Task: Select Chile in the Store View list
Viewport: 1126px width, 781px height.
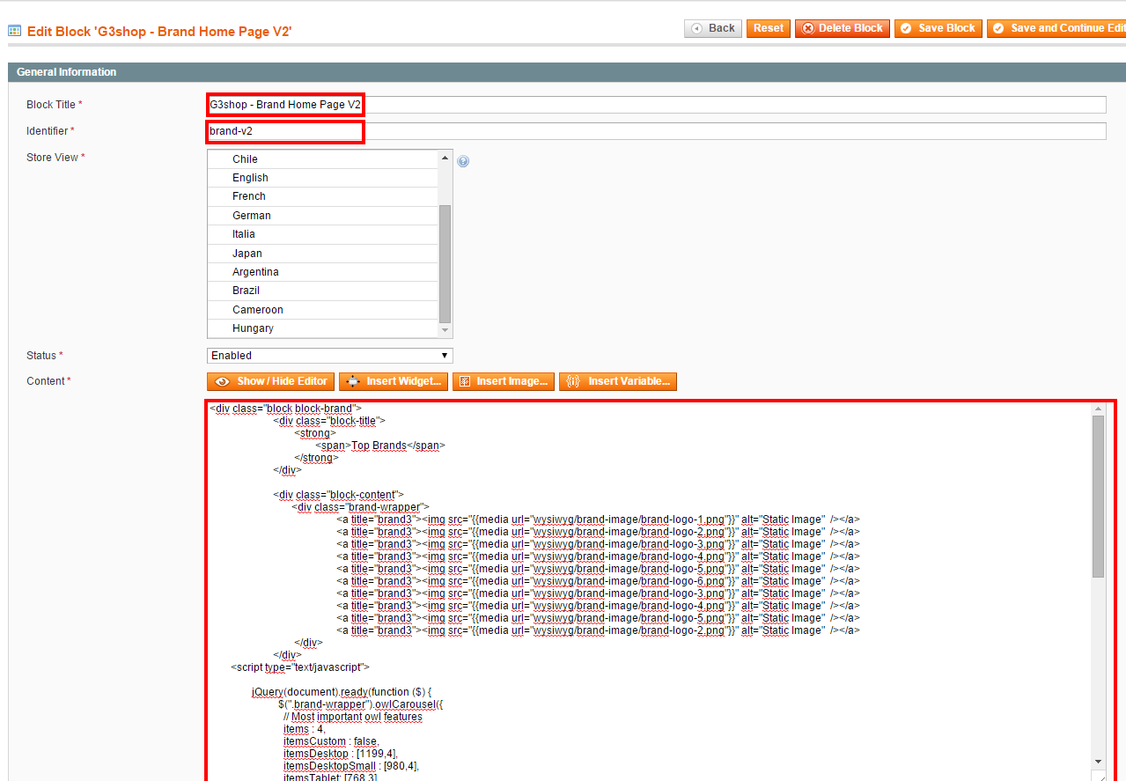Action: [322, 159]
